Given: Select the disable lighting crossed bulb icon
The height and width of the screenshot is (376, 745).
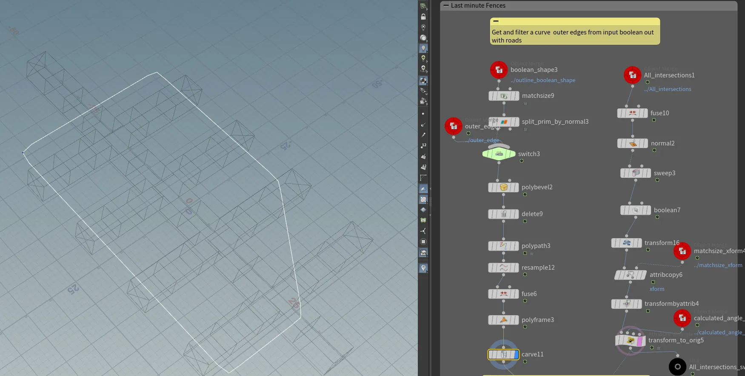Looking at the screenshot, I should 423,27.
